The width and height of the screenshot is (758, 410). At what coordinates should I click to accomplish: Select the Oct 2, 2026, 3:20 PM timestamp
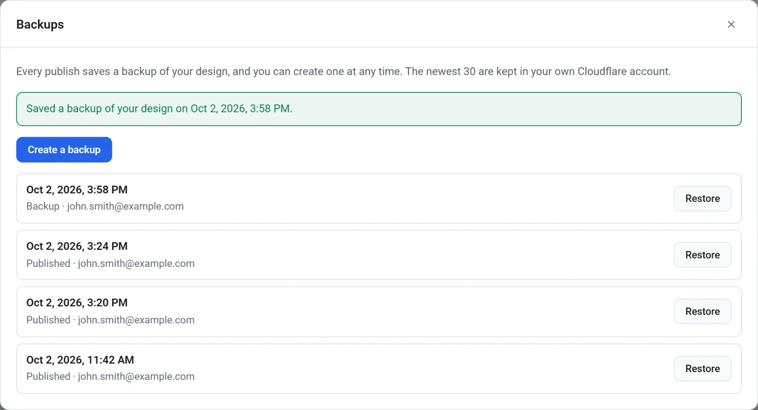(77, 302)
